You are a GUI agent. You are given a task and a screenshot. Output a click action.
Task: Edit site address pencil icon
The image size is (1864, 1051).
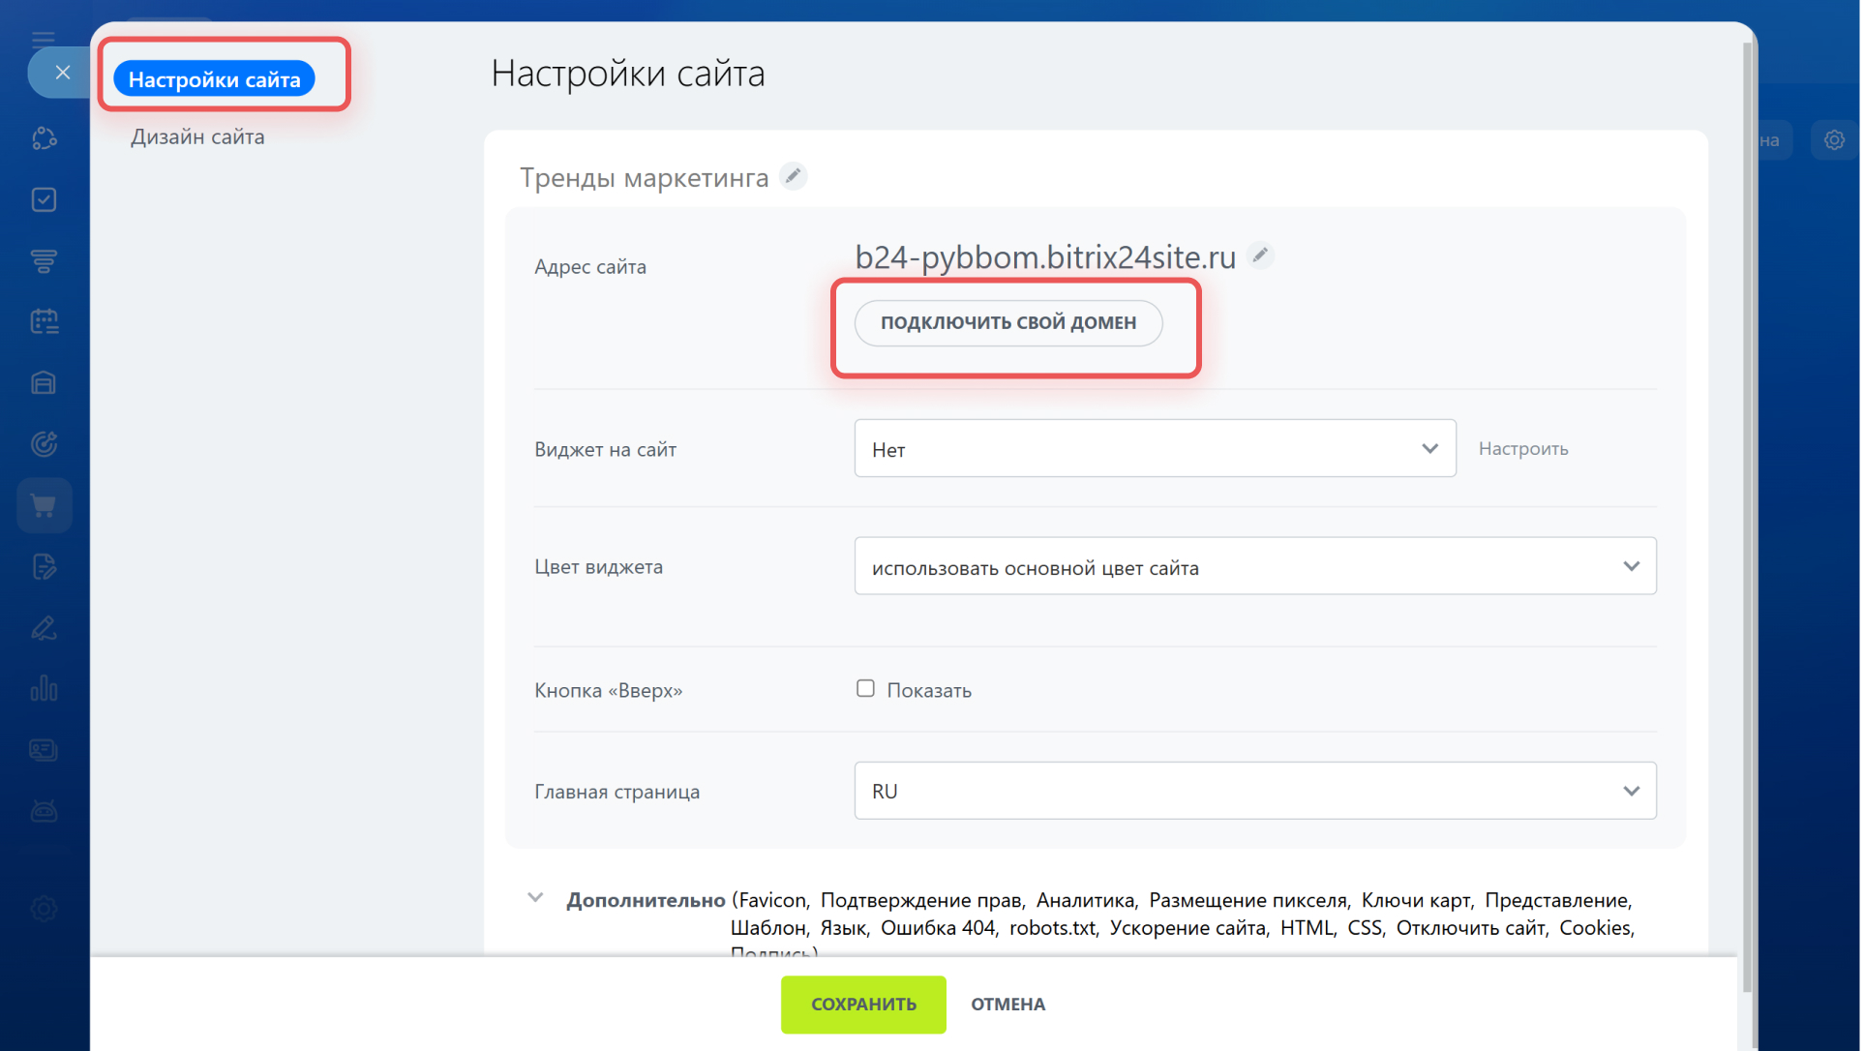[x=1259, y=255]
